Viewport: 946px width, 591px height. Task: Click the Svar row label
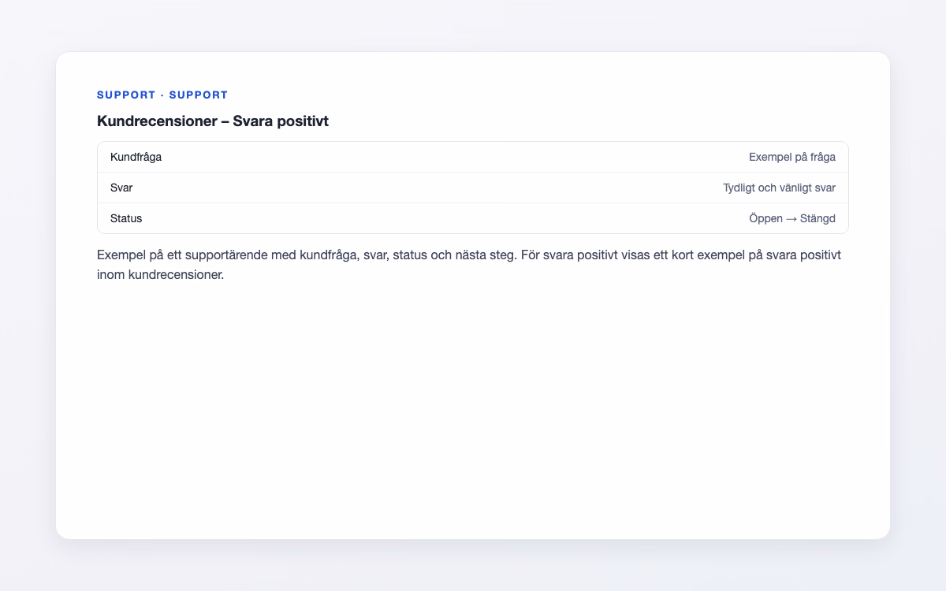point(121,188)
